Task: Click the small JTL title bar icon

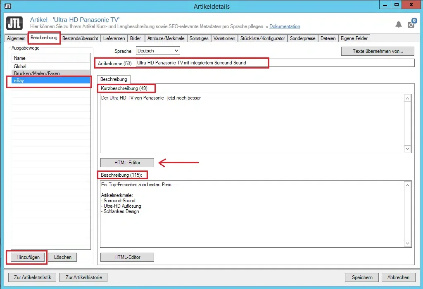Action: (x=8, y=6)
